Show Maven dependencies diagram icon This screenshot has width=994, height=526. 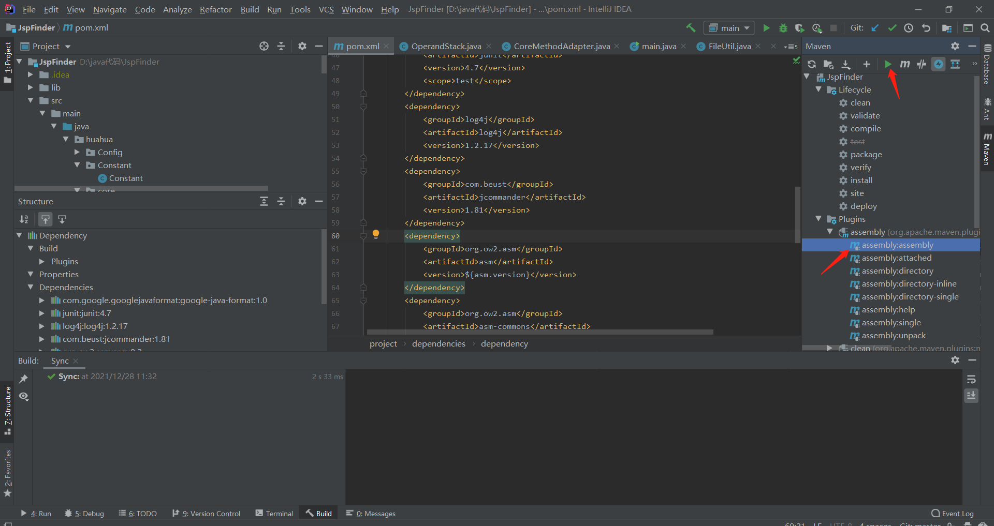tap(955, 64)
